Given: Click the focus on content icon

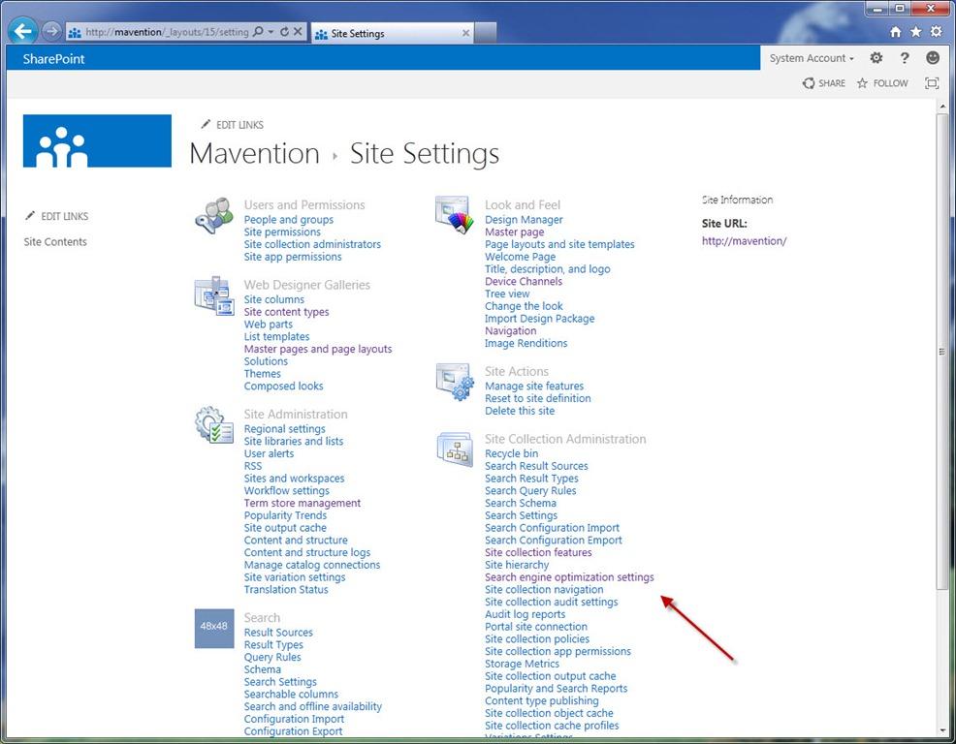Looking at the screenshot, I should pyautogui.click(x=932, y=83).
